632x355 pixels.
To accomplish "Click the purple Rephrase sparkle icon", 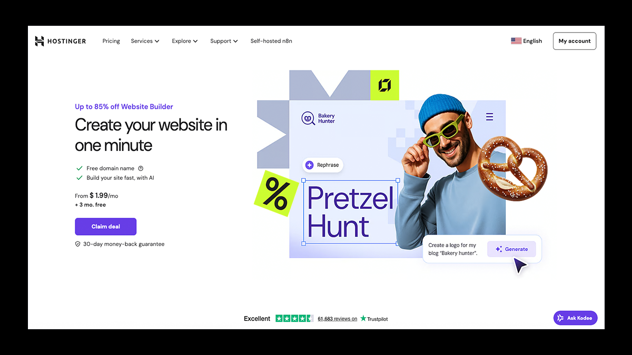I will tap(310, 165).
